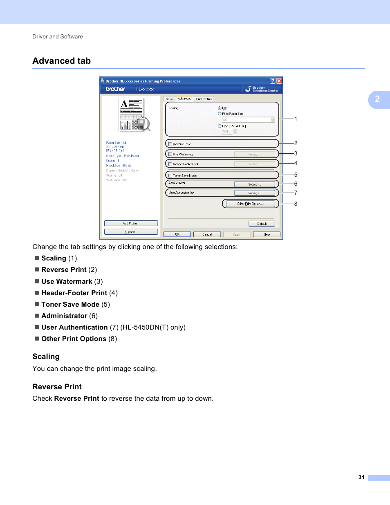Close the Printing Preferences dialog
390x505 pixels.
279,81
